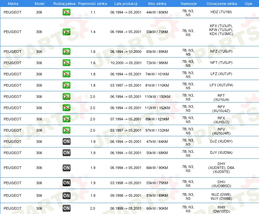Click engine code RHY (DW10TD)

pyautogui.click(x=221, y=209)
